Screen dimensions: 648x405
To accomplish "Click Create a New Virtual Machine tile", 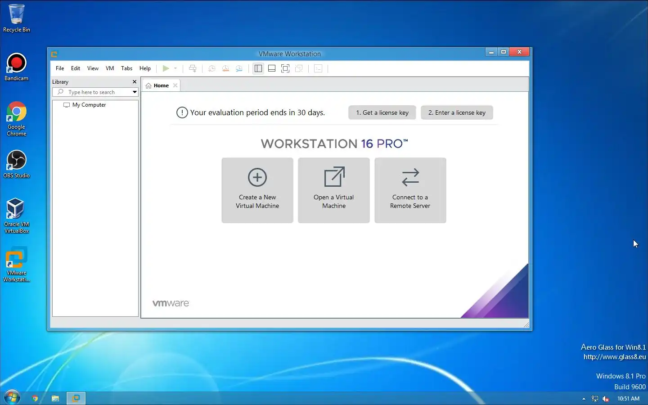I will tap(257, 190).
